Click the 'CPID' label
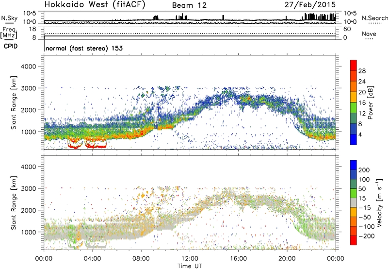The height and width of the screenshot is (269, 388). tap(11, 46)
